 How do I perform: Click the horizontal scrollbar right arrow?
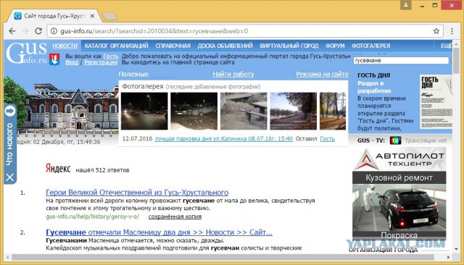pos(449,257)
